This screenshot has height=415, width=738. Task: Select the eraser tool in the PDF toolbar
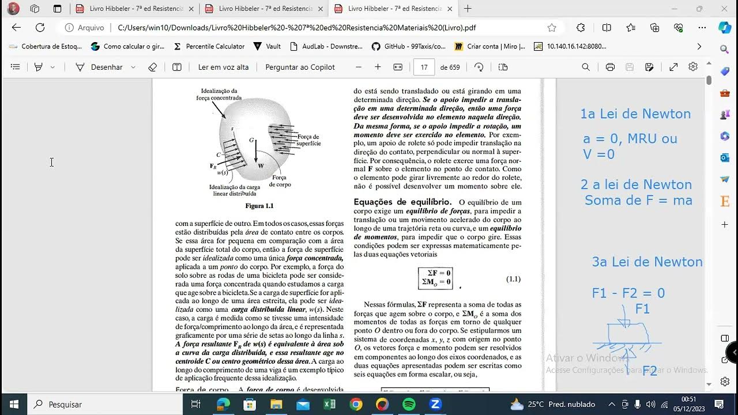click(x=152, y=67)
